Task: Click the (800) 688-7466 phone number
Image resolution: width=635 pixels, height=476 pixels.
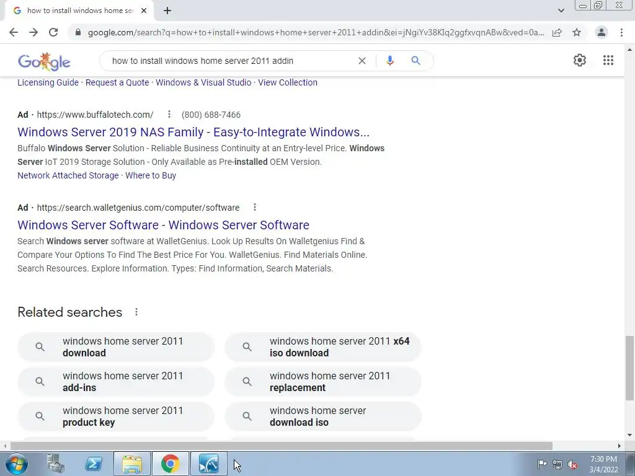Action: (x=211, y=115)
